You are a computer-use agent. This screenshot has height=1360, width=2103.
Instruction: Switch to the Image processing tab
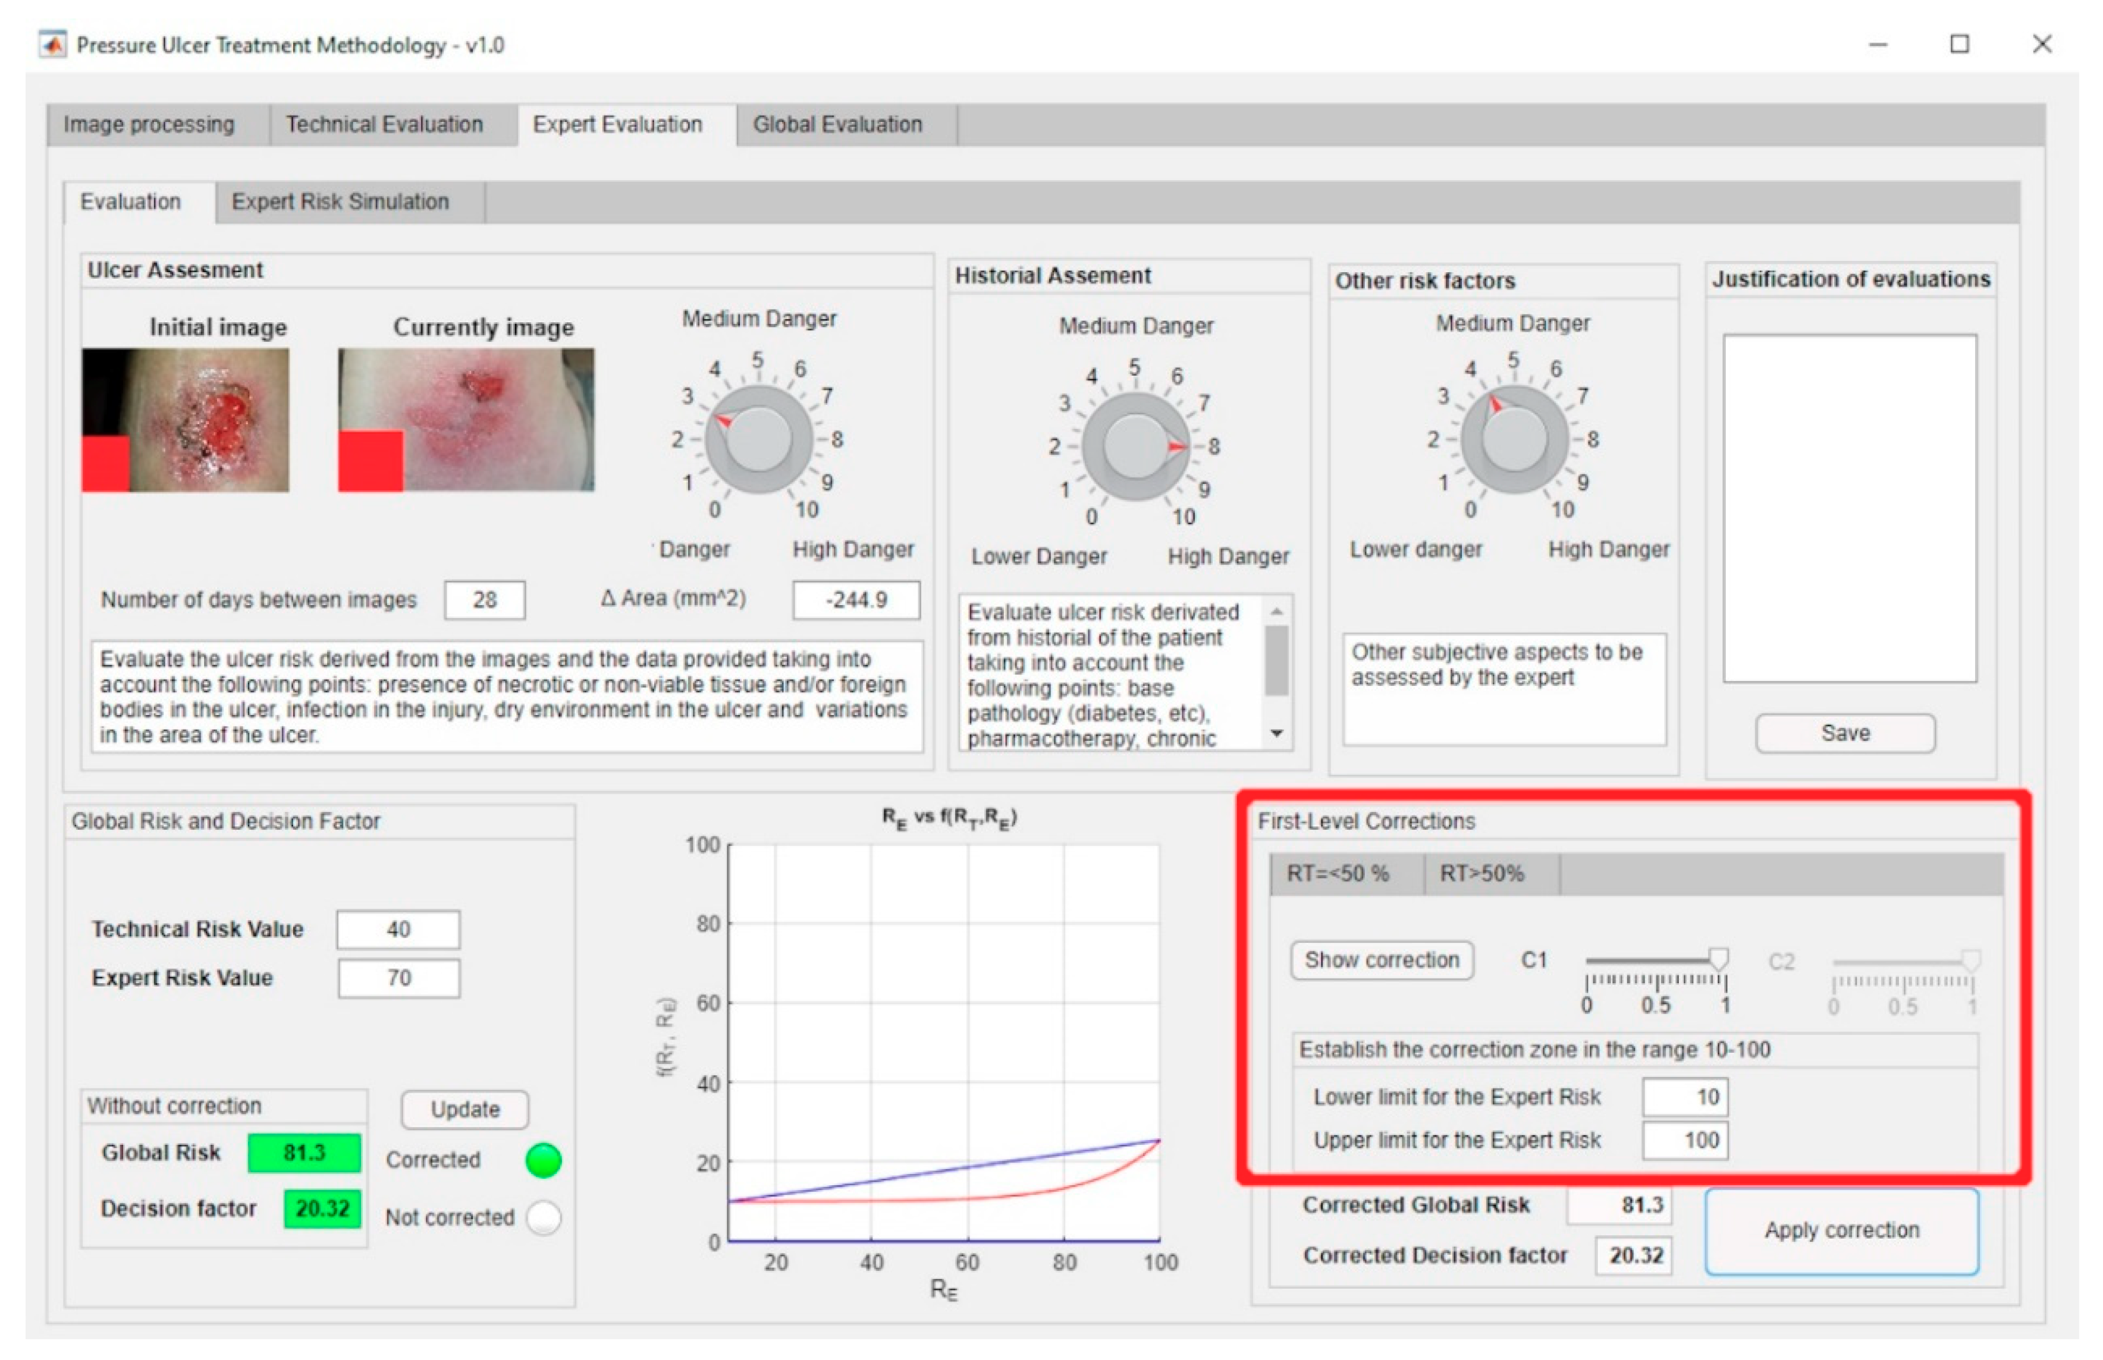point(149,124)
